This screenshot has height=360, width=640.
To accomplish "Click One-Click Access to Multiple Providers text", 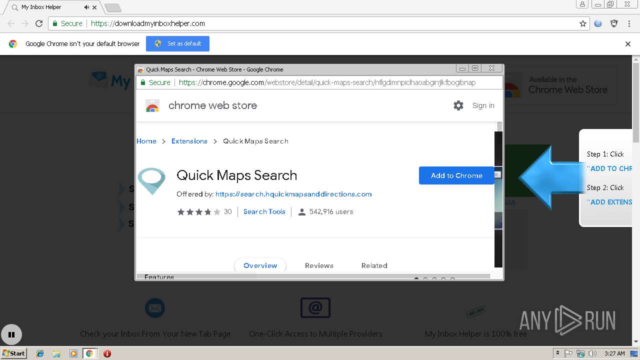I will coord(315,333).
